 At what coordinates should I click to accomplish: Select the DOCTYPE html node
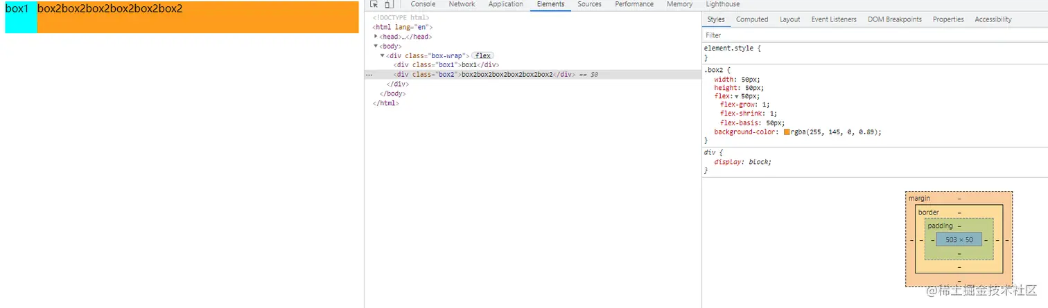pos(401,17)
